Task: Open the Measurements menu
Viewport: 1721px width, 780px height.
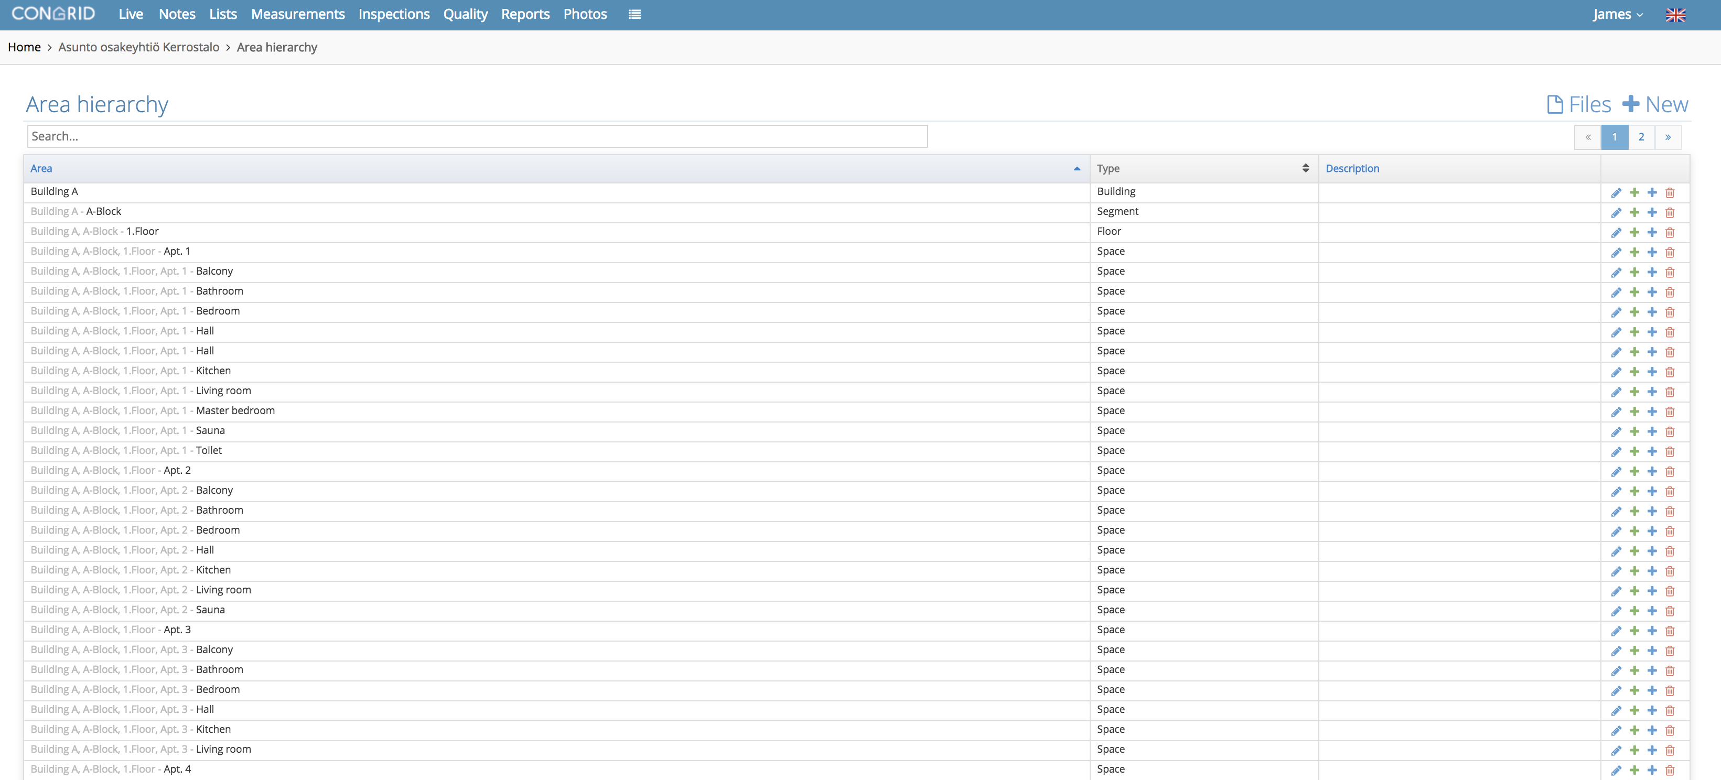Action: pyautogui.click(x=298, y=14)
